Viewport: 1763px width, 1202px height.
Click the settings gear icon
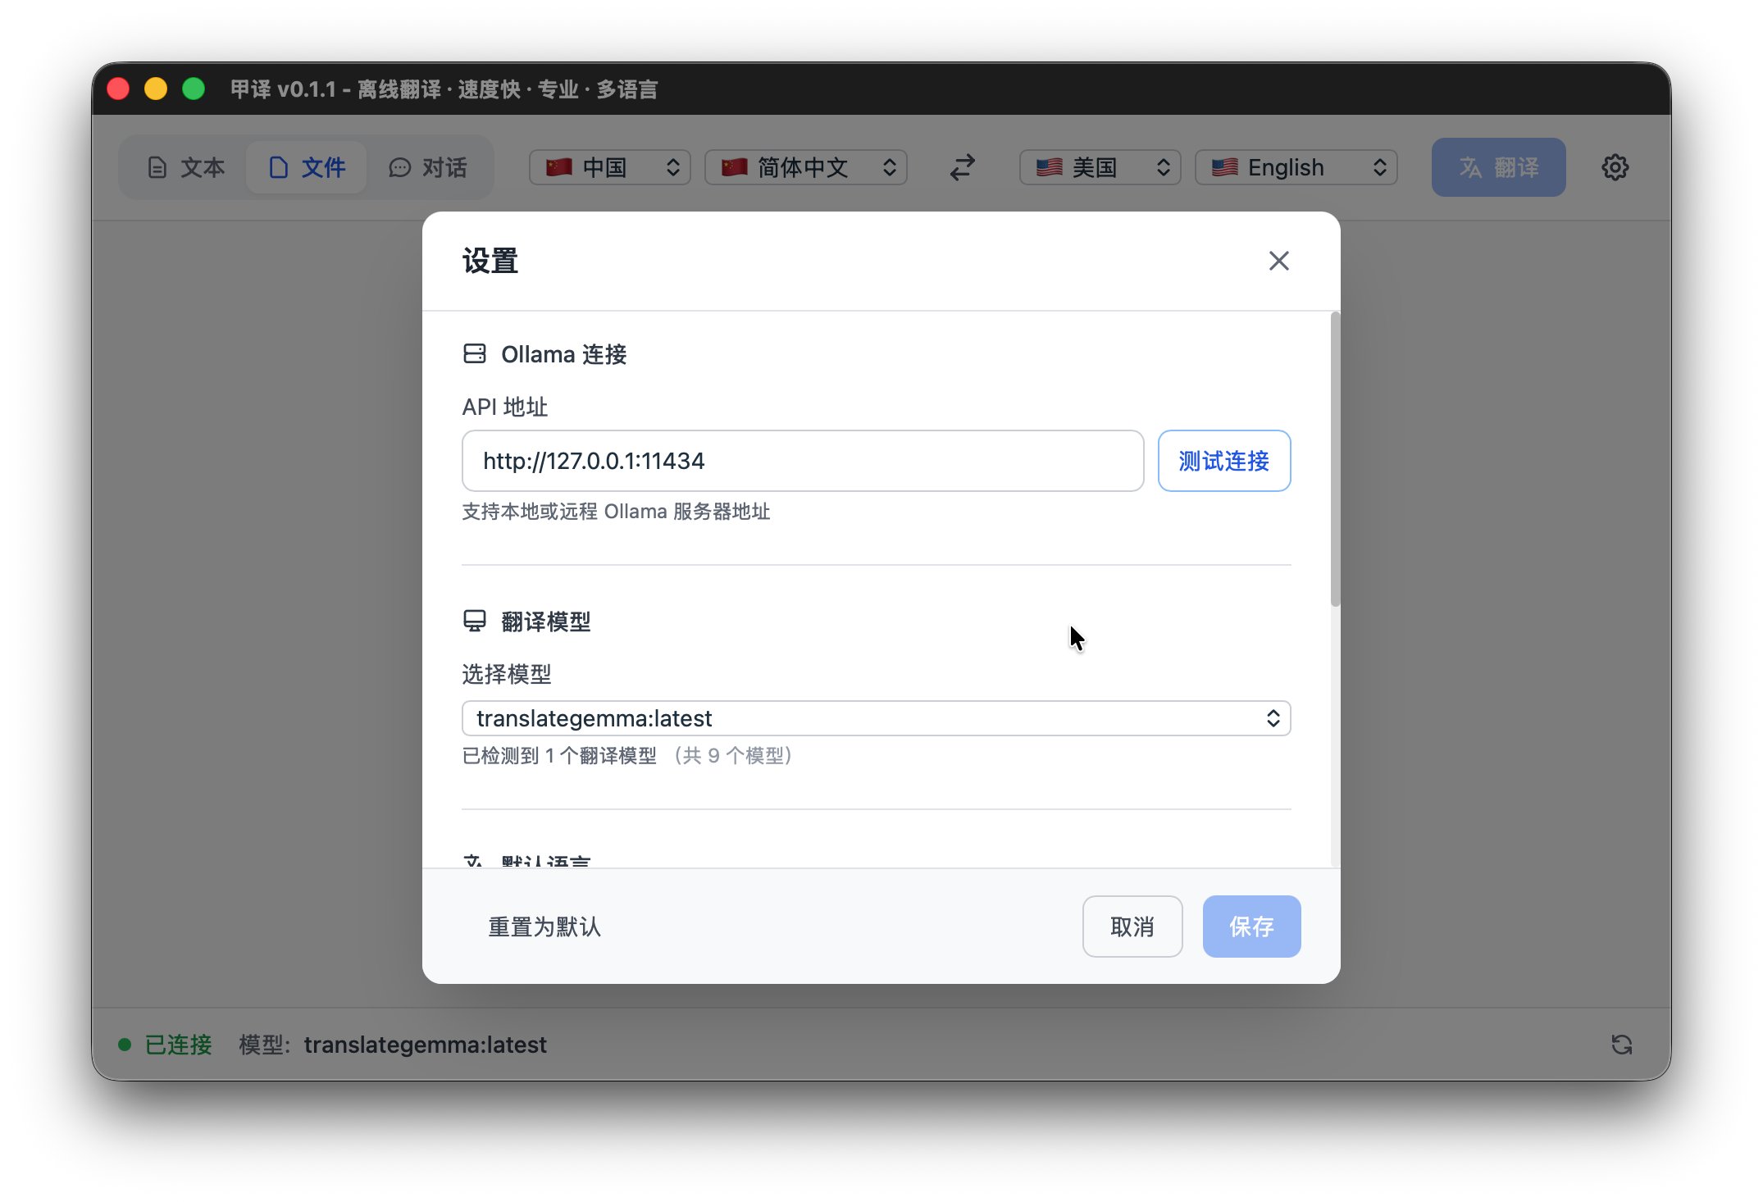tap(1615, 167)
